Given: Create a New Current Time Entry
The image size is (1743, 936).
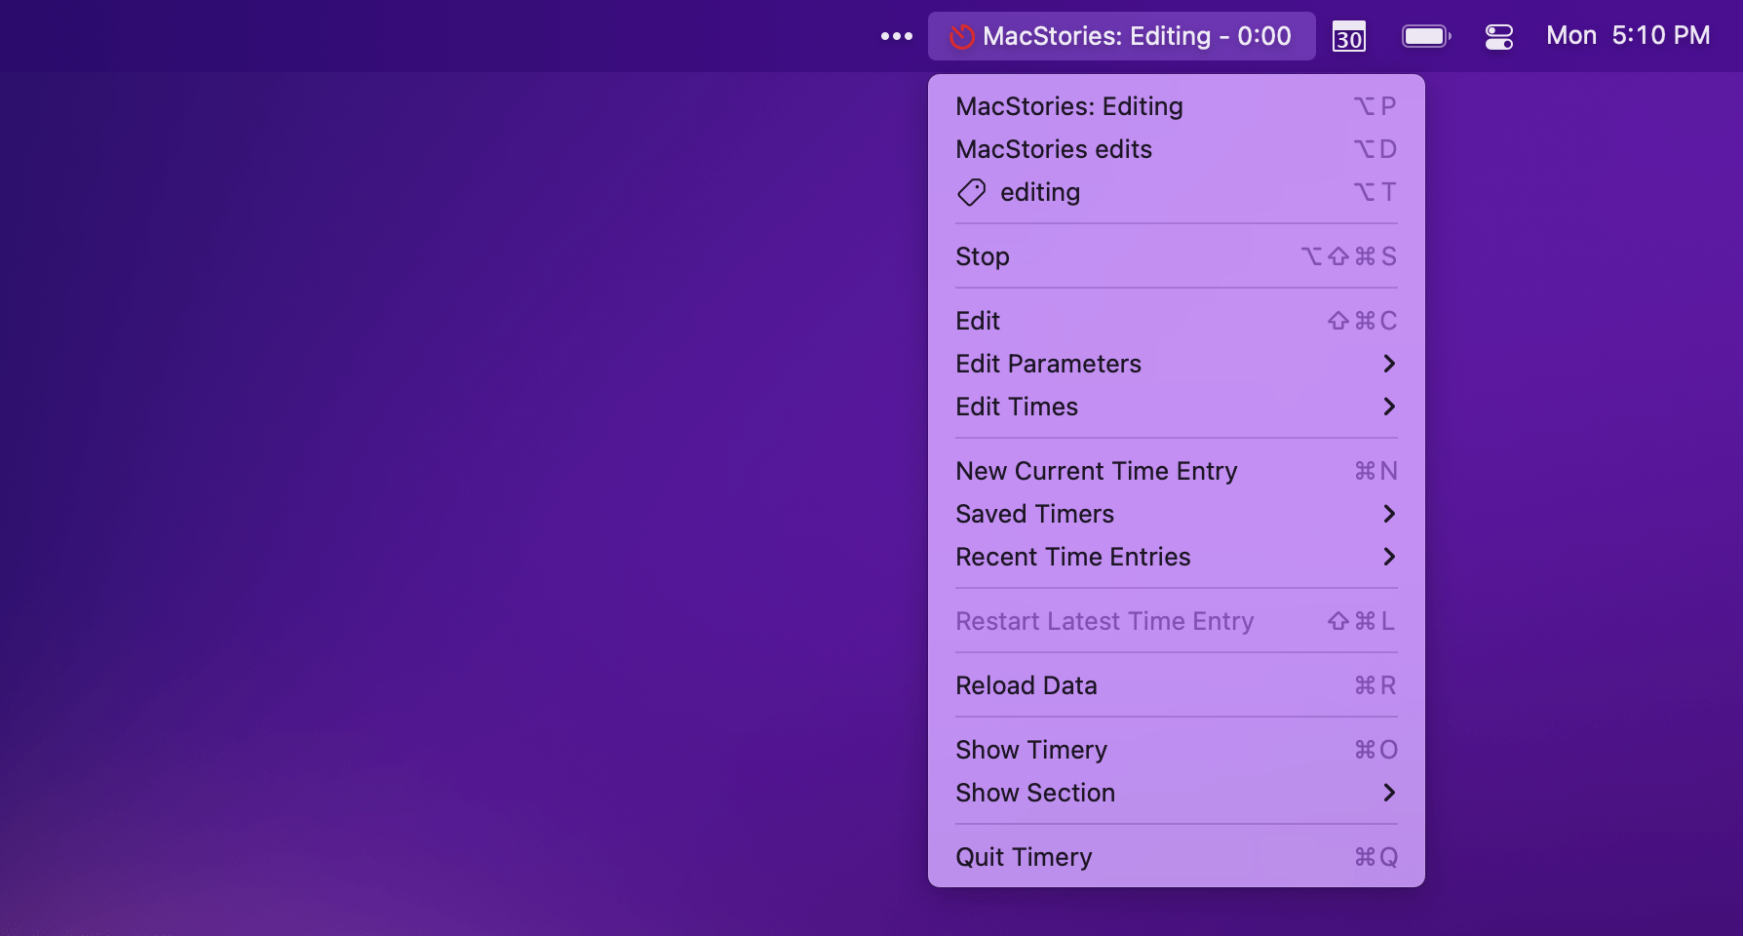Looking at the screenshot, I should click(x=1177, y=471).
